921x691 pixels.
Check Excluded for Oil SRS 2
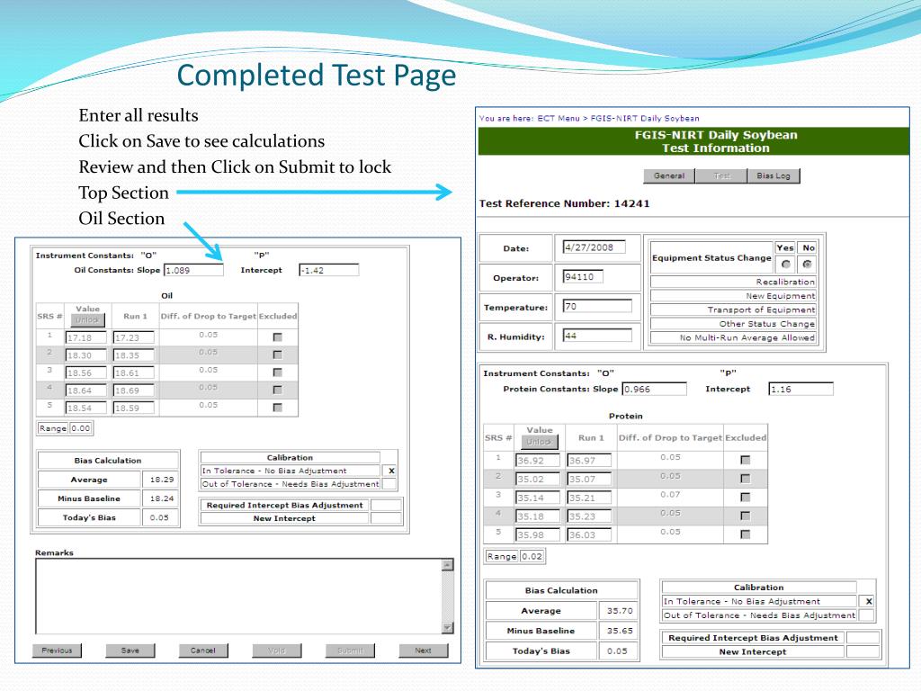pyautogui.click(x=278, y=354)
